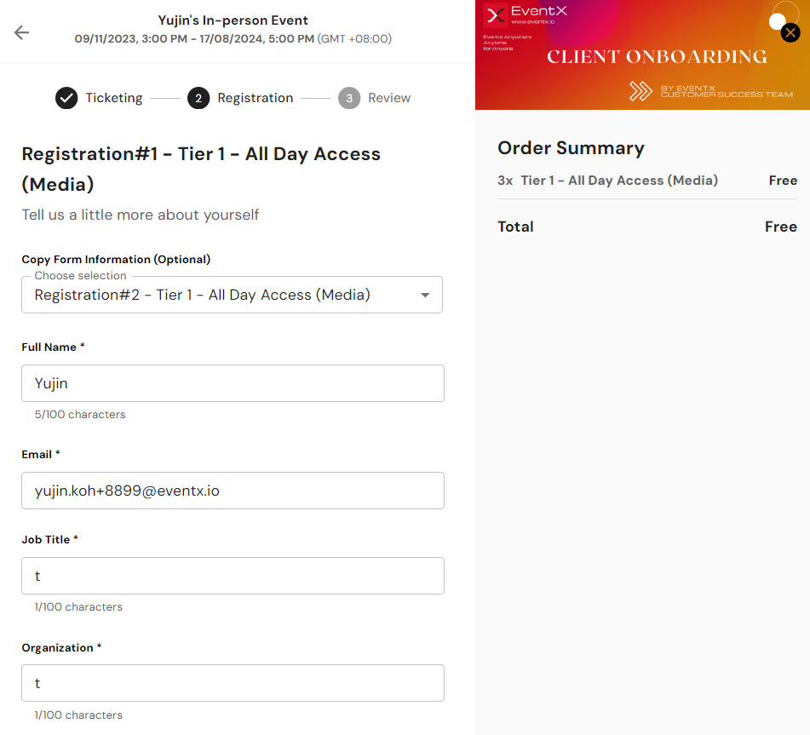This screenshot has height=735, width=810.
Task: Click the dropdown arrow for Copy Form Information
Action: pyautogui.click(x=425, y=296)
